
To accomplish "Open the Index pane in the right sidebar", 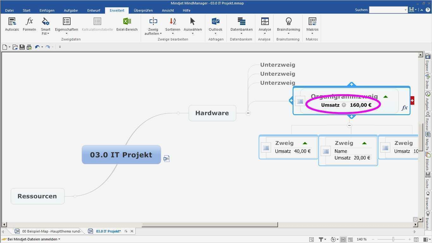I will click(x=428, y=81).
